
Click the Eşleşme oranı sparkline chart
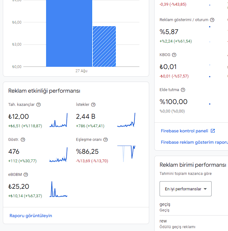coord(126,153)
